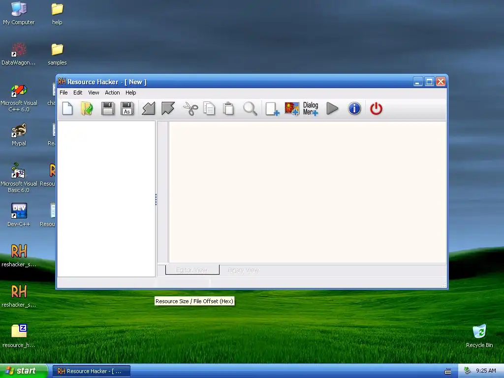Select the Recycle Bin icon
Screen dimensions: 504x378
point(479,336)
